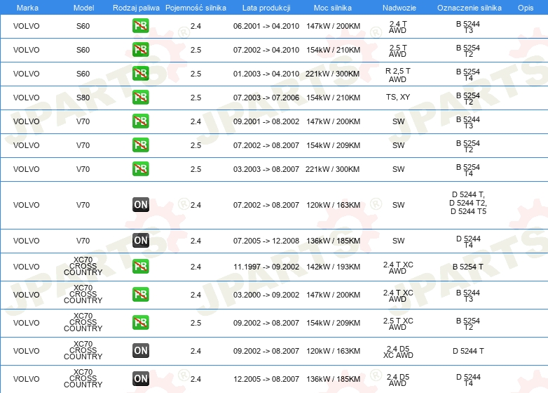Click petrol icon in S60 221kW row
Screen dimensions: 548x393
click(x=140, y=74)
